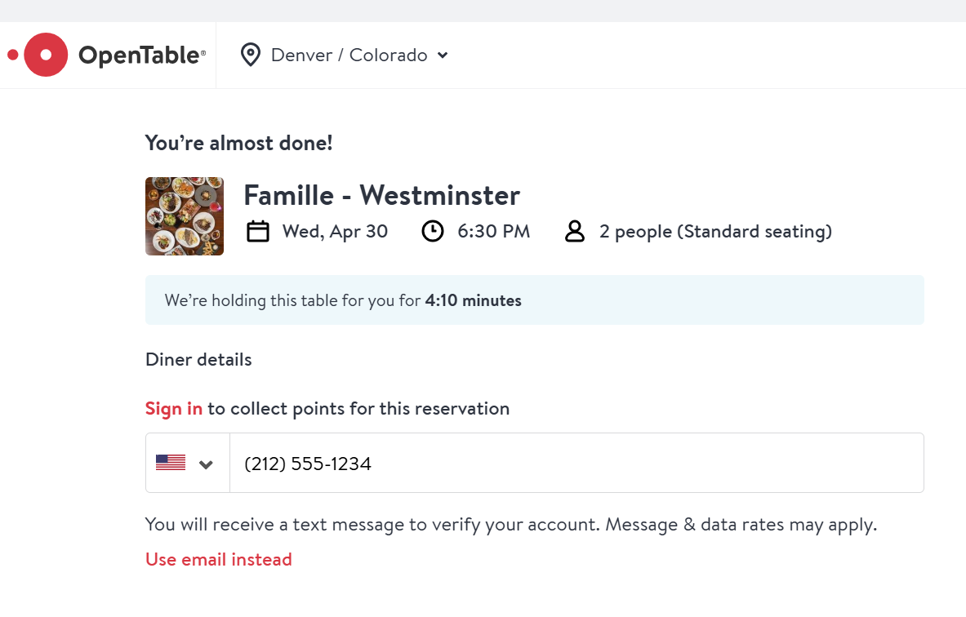This screenshot has height=617, width=966.
Task: Click the person icon for party size
Action: [x=575, y=232]
